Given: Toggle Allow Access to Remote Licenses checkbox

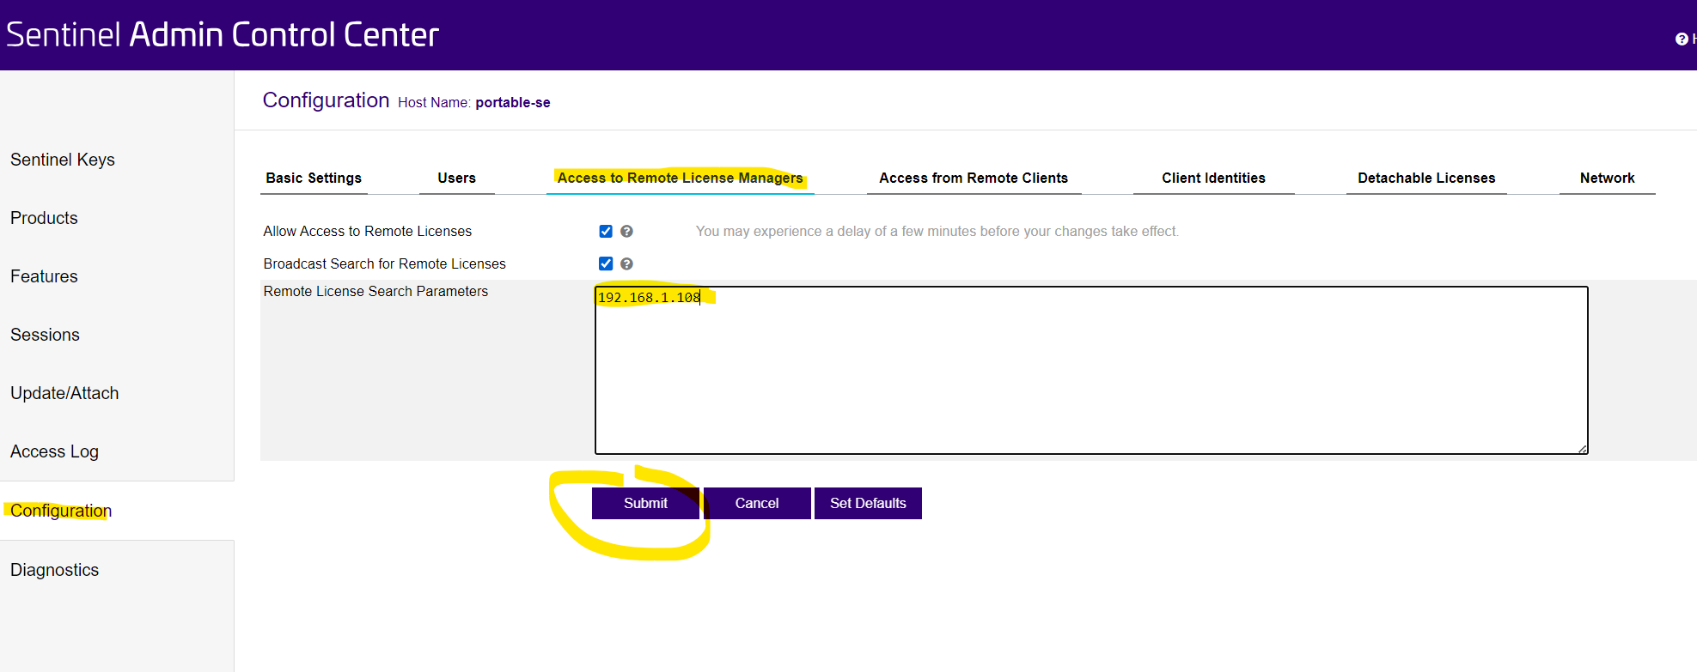Looking at the screenshot, I should coord(606,231).
